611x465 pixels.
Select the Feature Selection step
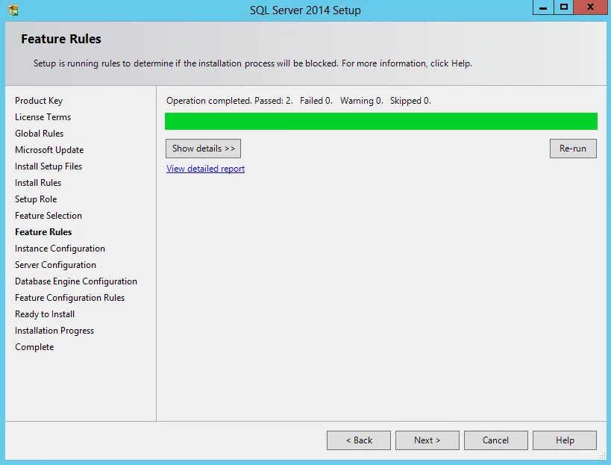(x=48, y=215)
